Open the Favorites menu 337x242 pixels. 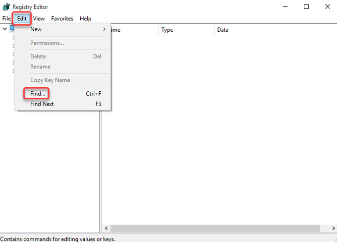point(62,18)
